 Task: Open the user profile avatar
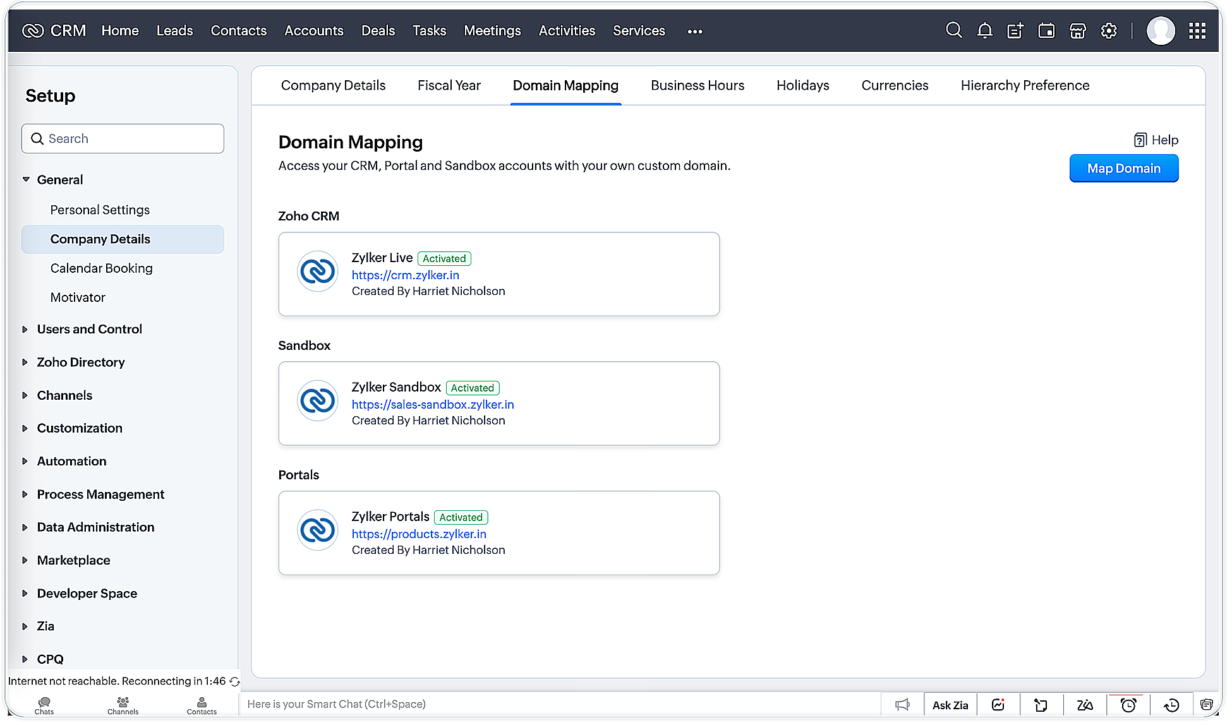click(1161, 30)
